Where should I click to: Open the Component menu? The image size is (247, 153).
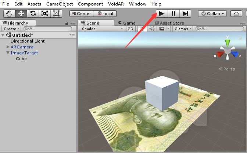[x=90, y=4]
